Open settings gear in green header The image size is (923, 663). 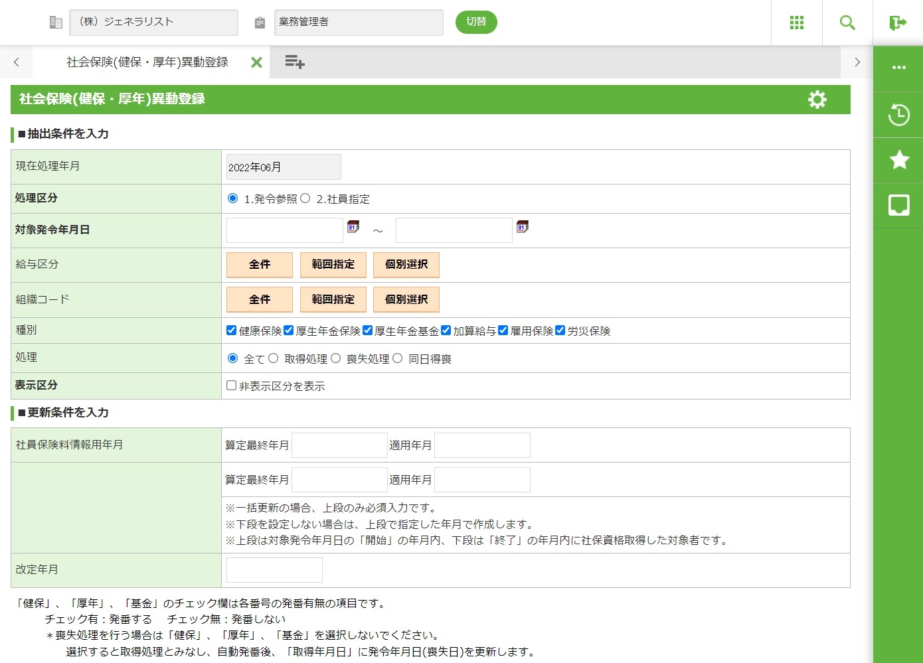pyautogui.click(x=817, y=100)
